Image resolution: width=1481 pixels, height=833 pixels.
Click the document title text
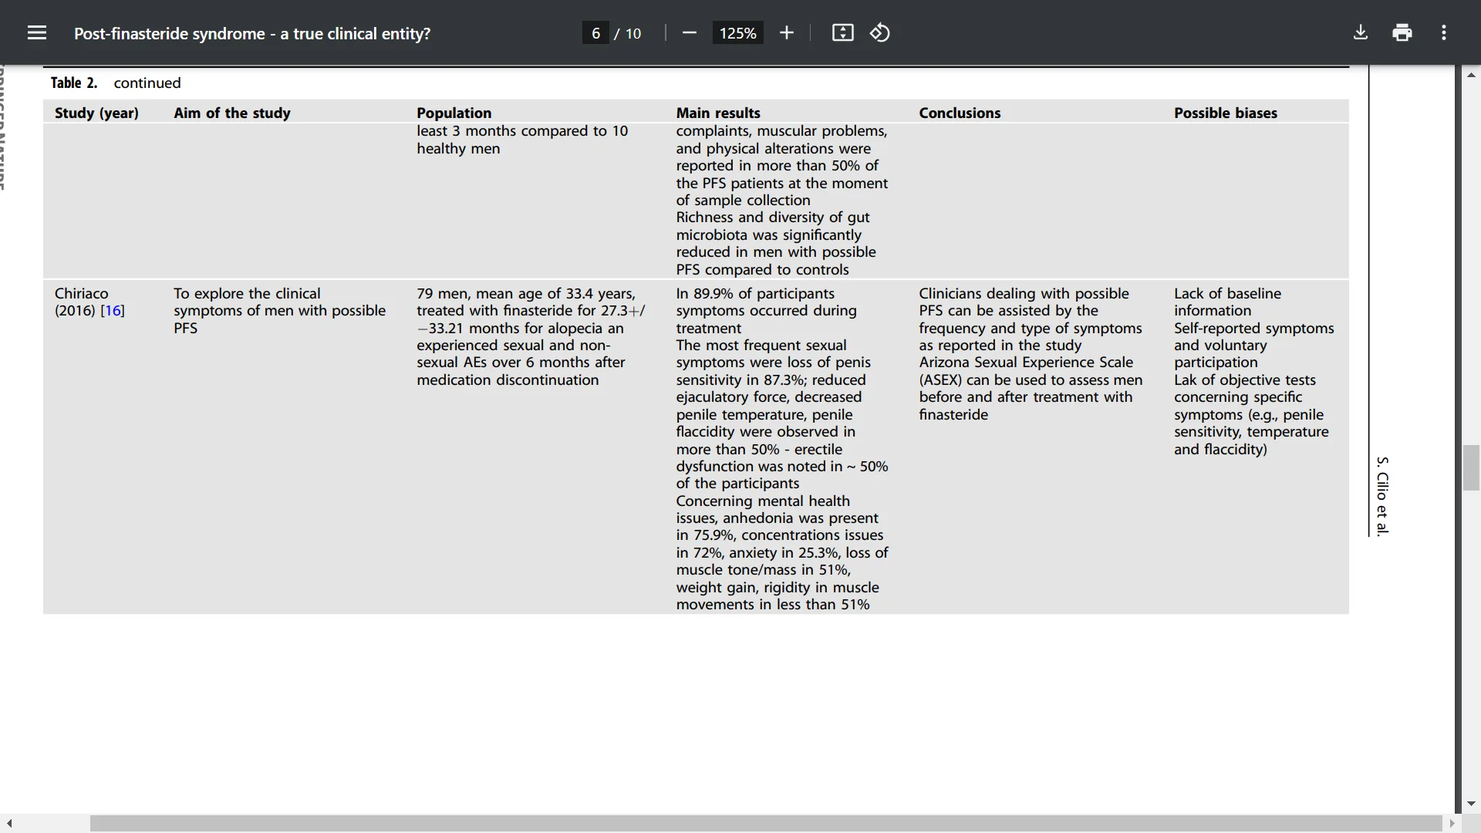click(252, 33)
